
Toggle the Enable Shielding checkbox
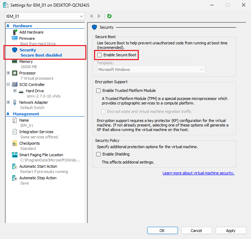pos(99,154)
